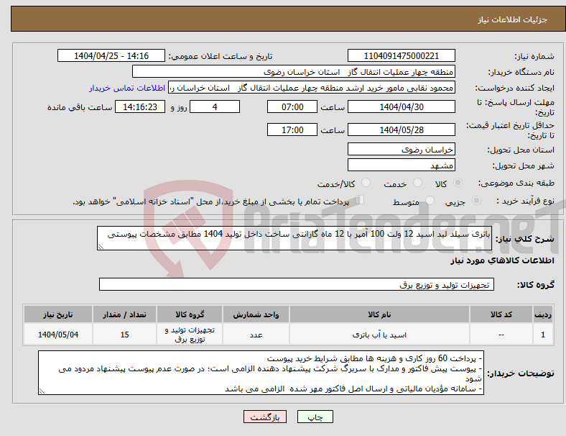This screenshot has width=566, height=436.
Task: Click the buyer notes textarea resize grip
Action: [42, 391]
